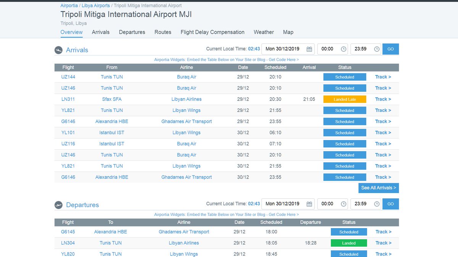
Task: Open departure flight G6145 link
Action: point(68,232)
